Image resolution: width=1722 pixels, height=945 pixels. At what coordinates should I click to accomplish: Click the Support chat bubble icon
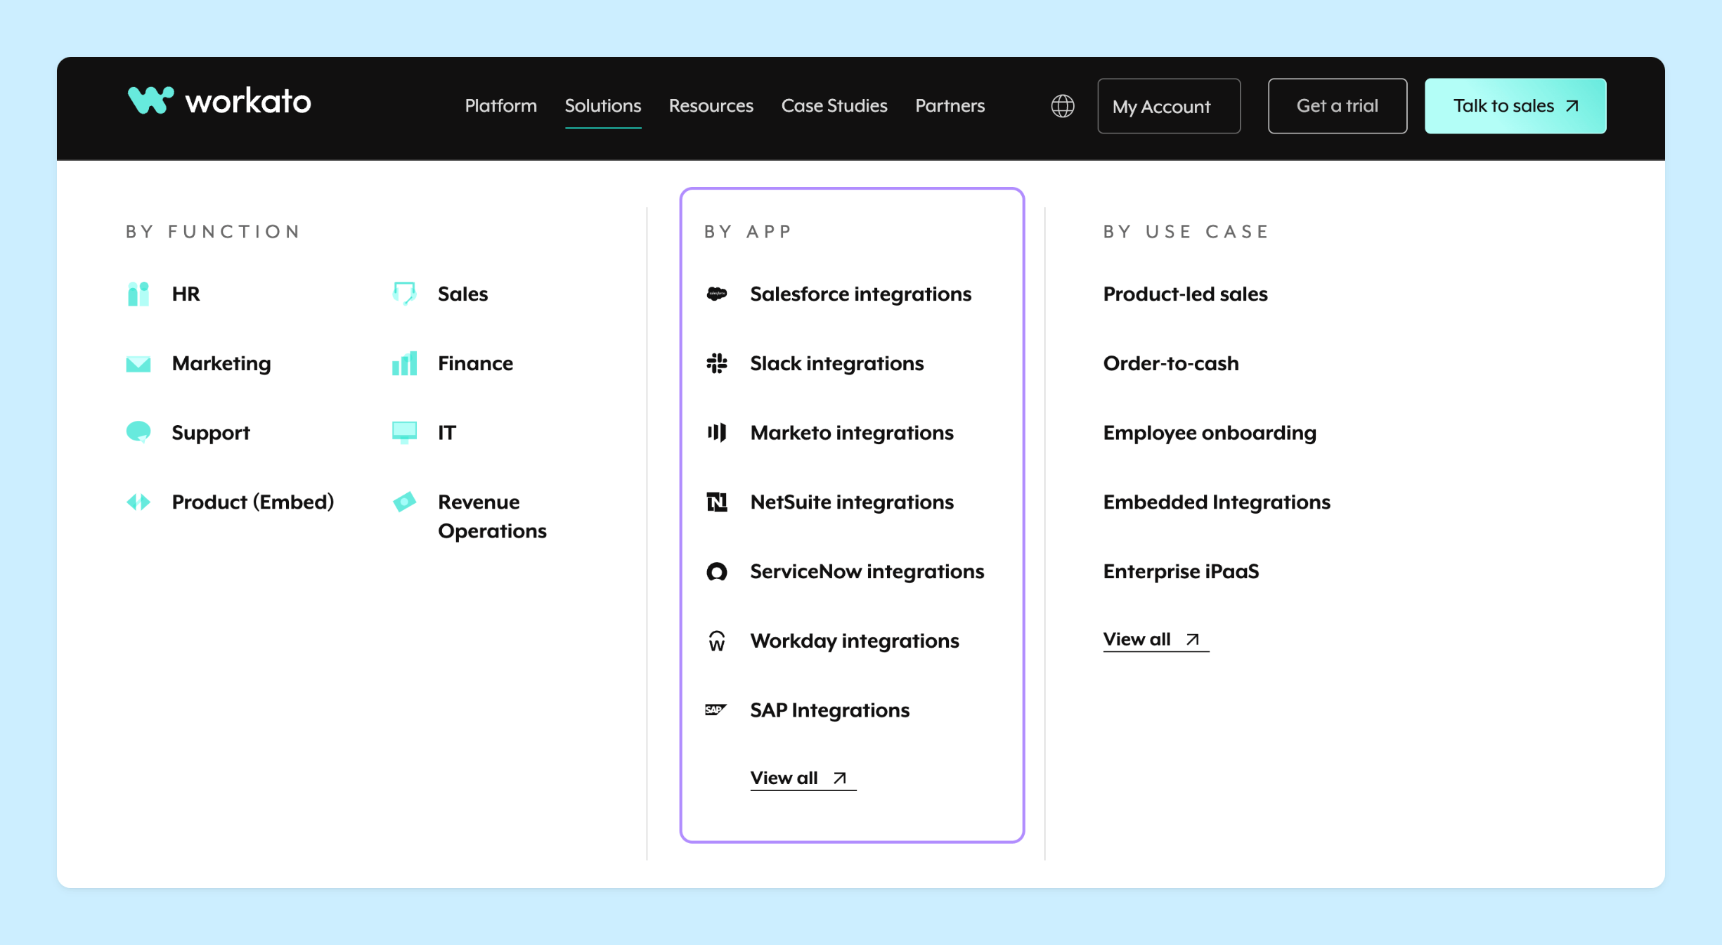(138, 432)
